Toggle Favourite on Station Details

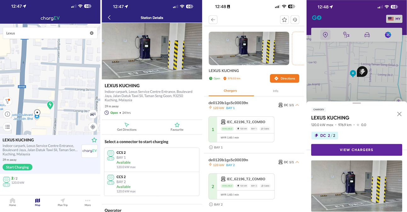point(177,127)
